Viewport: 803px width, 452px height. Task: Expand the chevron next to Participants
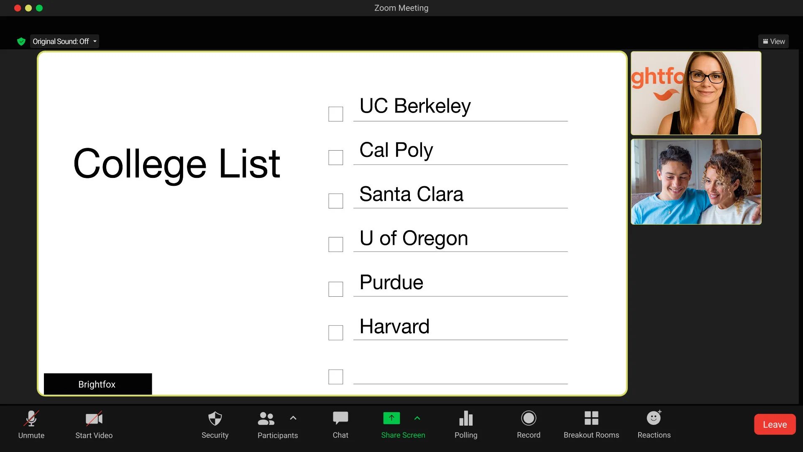(x=293, y=418)
